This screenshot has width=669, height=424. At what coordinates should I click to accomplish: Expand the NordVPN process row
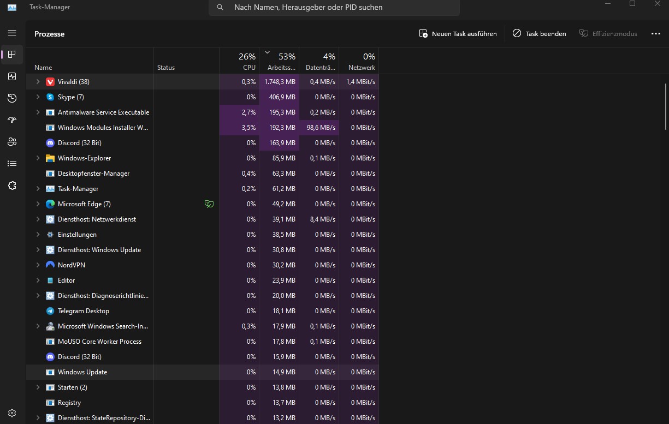[x=38, y=265]
